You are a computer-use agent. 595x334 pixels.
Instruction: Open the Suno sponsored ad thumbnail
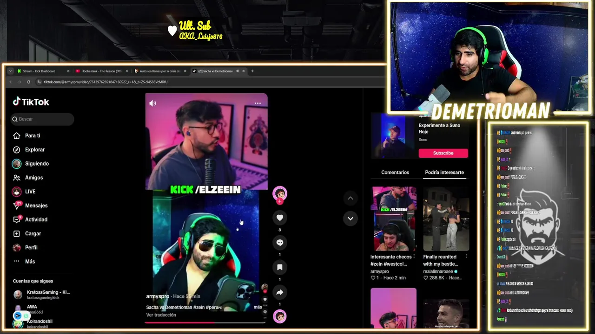[393, 136]
